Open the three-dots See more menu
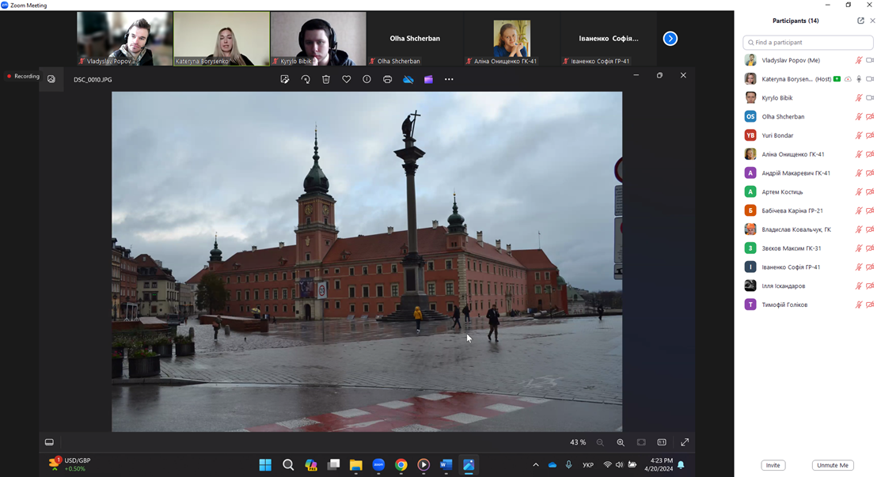Screen dimensions: 881x477 tap(449, 79)
